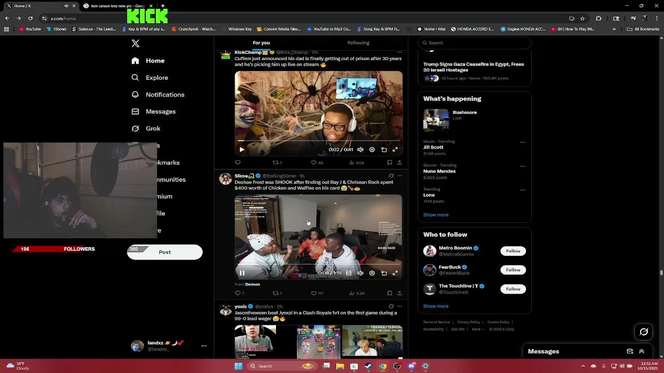Repost the Slime post

(278, 293)
